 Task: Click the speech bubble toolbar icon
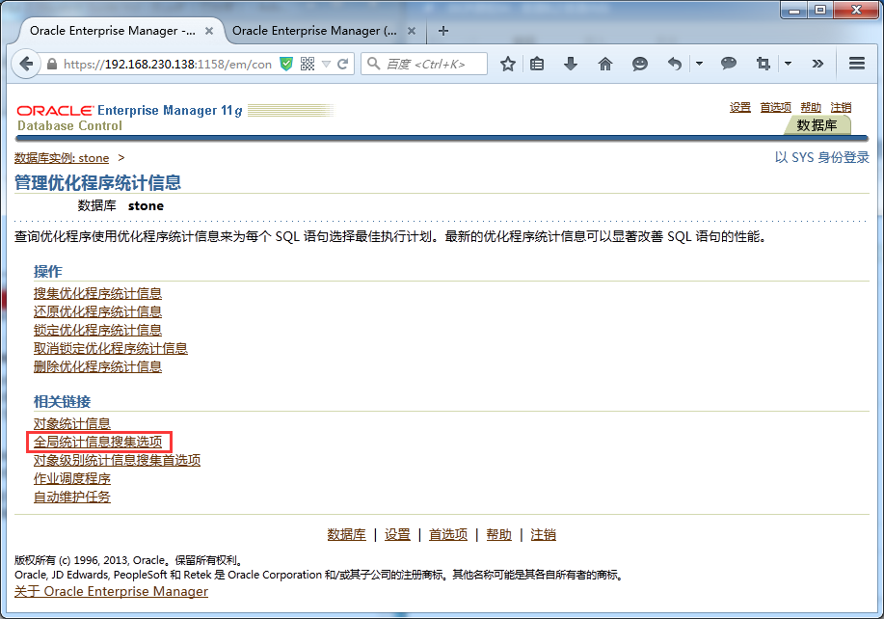729,63
